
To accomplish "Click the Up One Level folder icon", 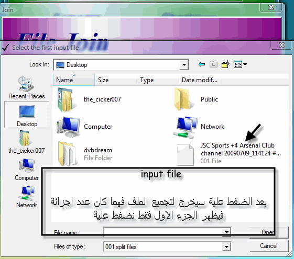I will point(214,64).
